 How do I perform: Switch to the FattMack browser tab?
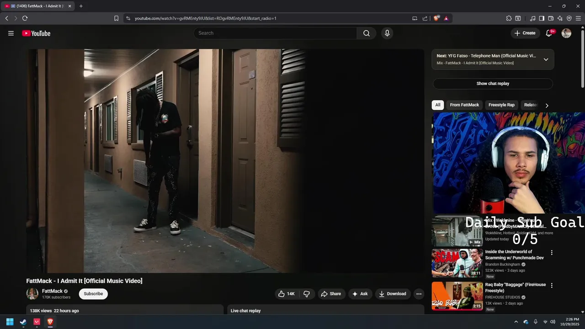pyautogui.click(x=37, y=6)
